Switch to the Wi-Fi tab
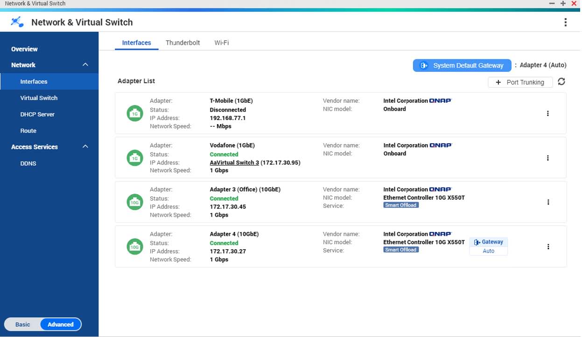This screenshot has height=337, width=582. 222,42
